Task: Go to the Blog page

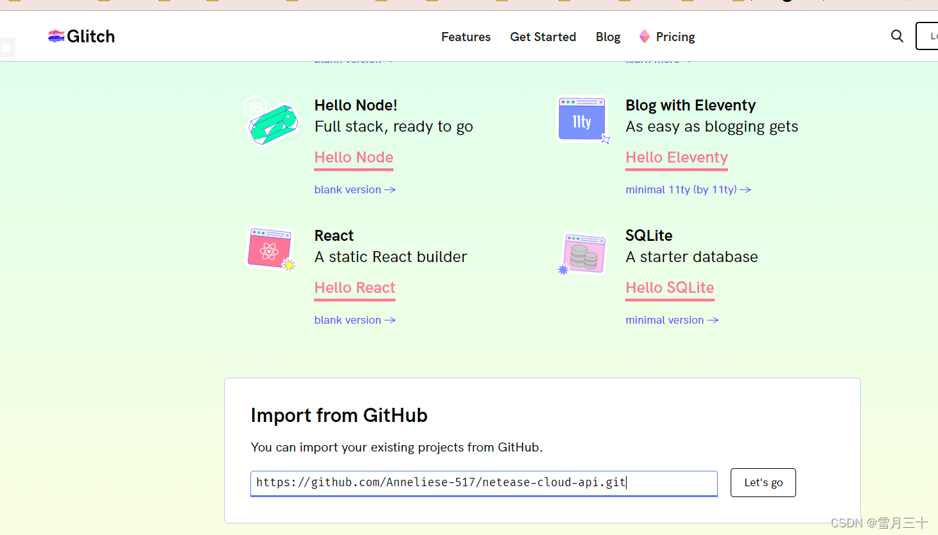Action: (608, 37)
